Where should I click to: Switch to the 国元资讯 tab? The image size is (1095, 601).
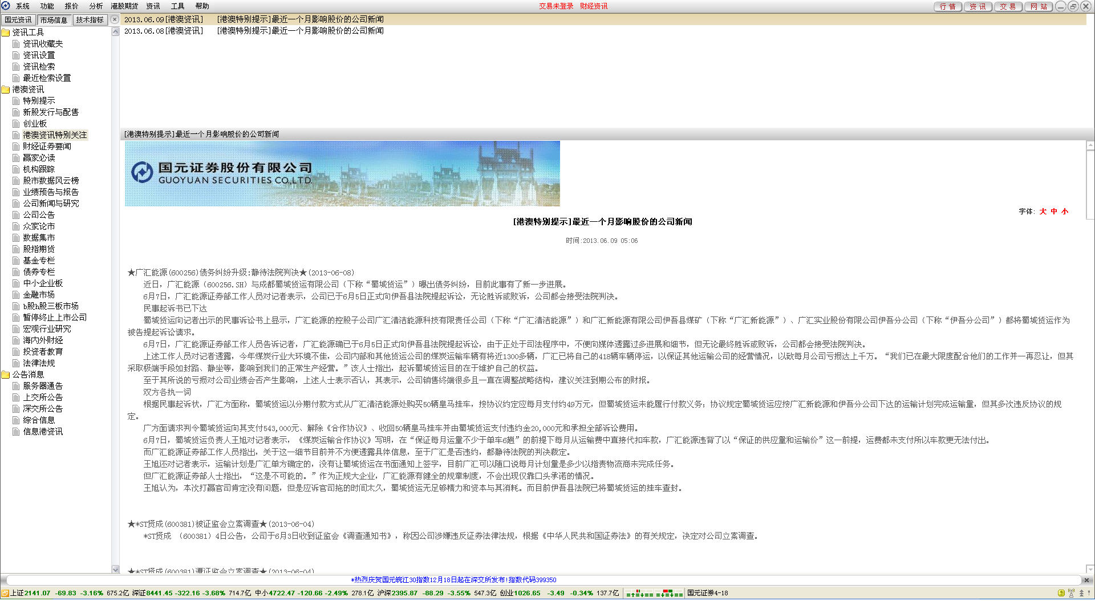pyautogui.click(x=18, y=20)
